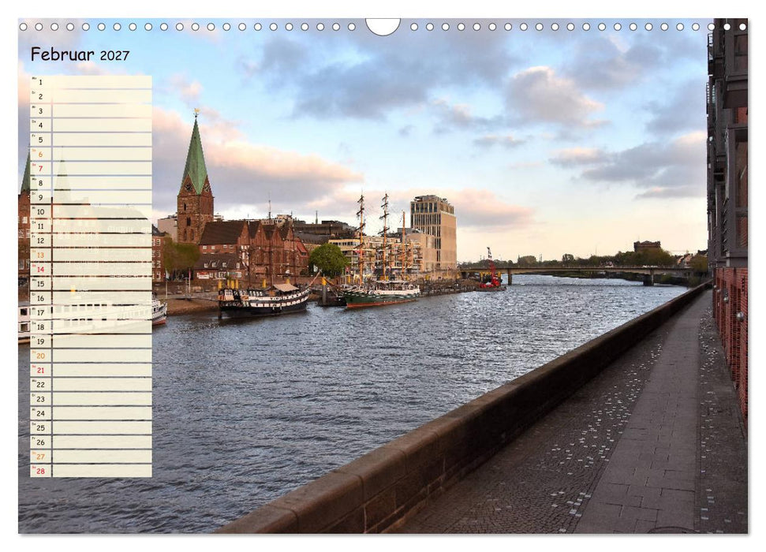
Task: Pick the orange Saturday date 6
Action: tap(40, 155)
